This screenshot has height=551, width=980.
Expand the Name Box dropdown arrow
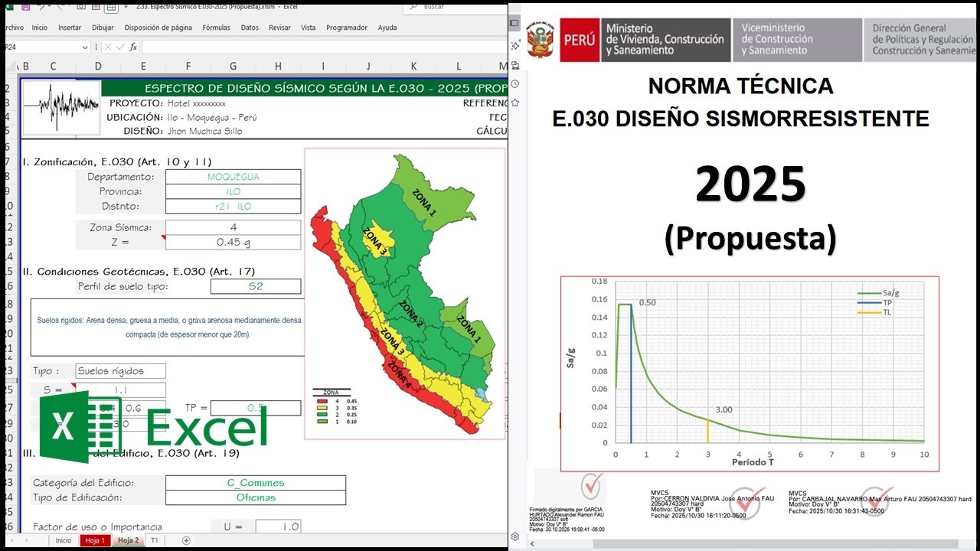click(x=85, y=47)
